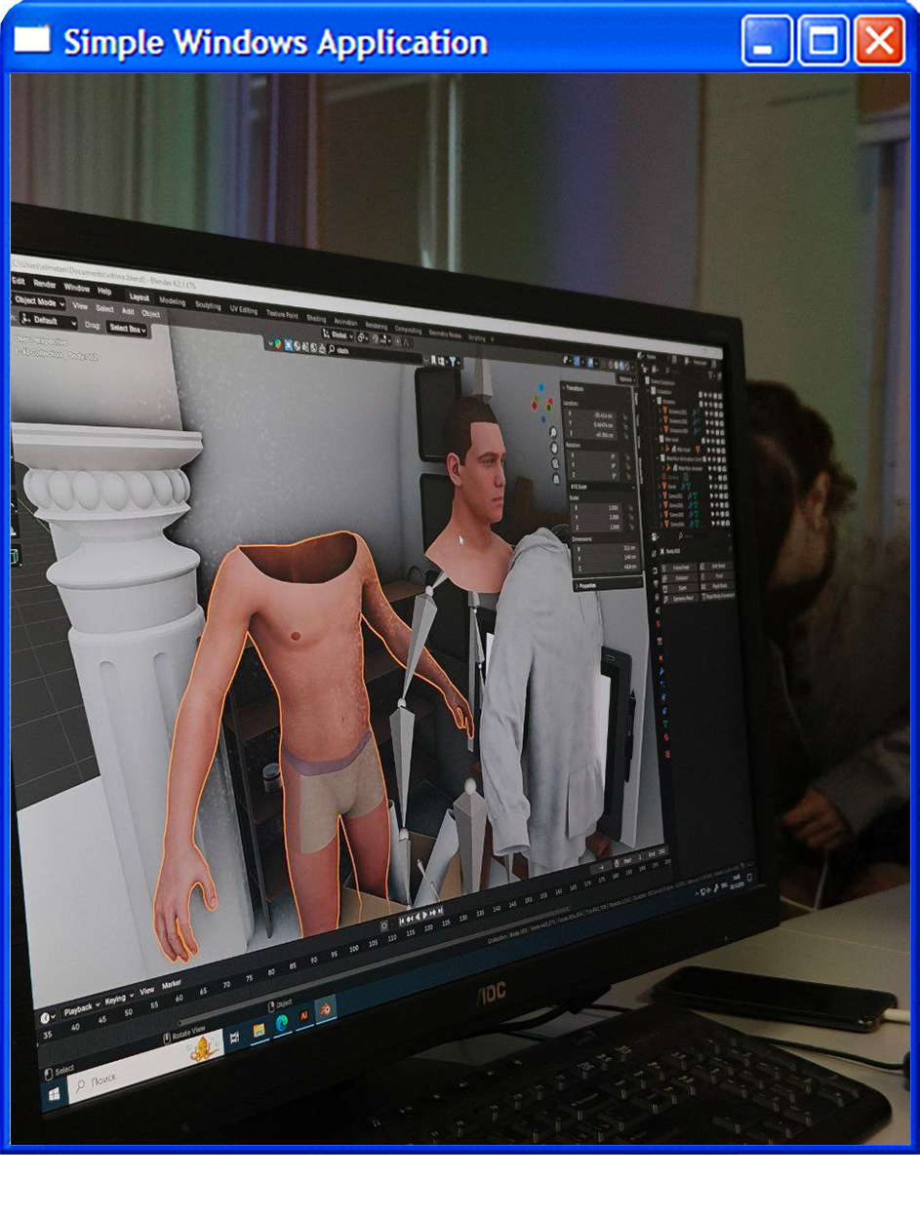
Task: Click the Cloth physics button
Action: (682, 588)
